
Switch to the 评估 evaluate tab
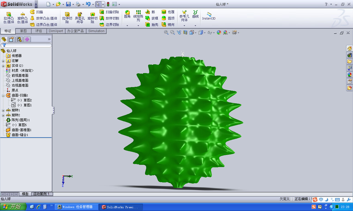coord(39,31)
